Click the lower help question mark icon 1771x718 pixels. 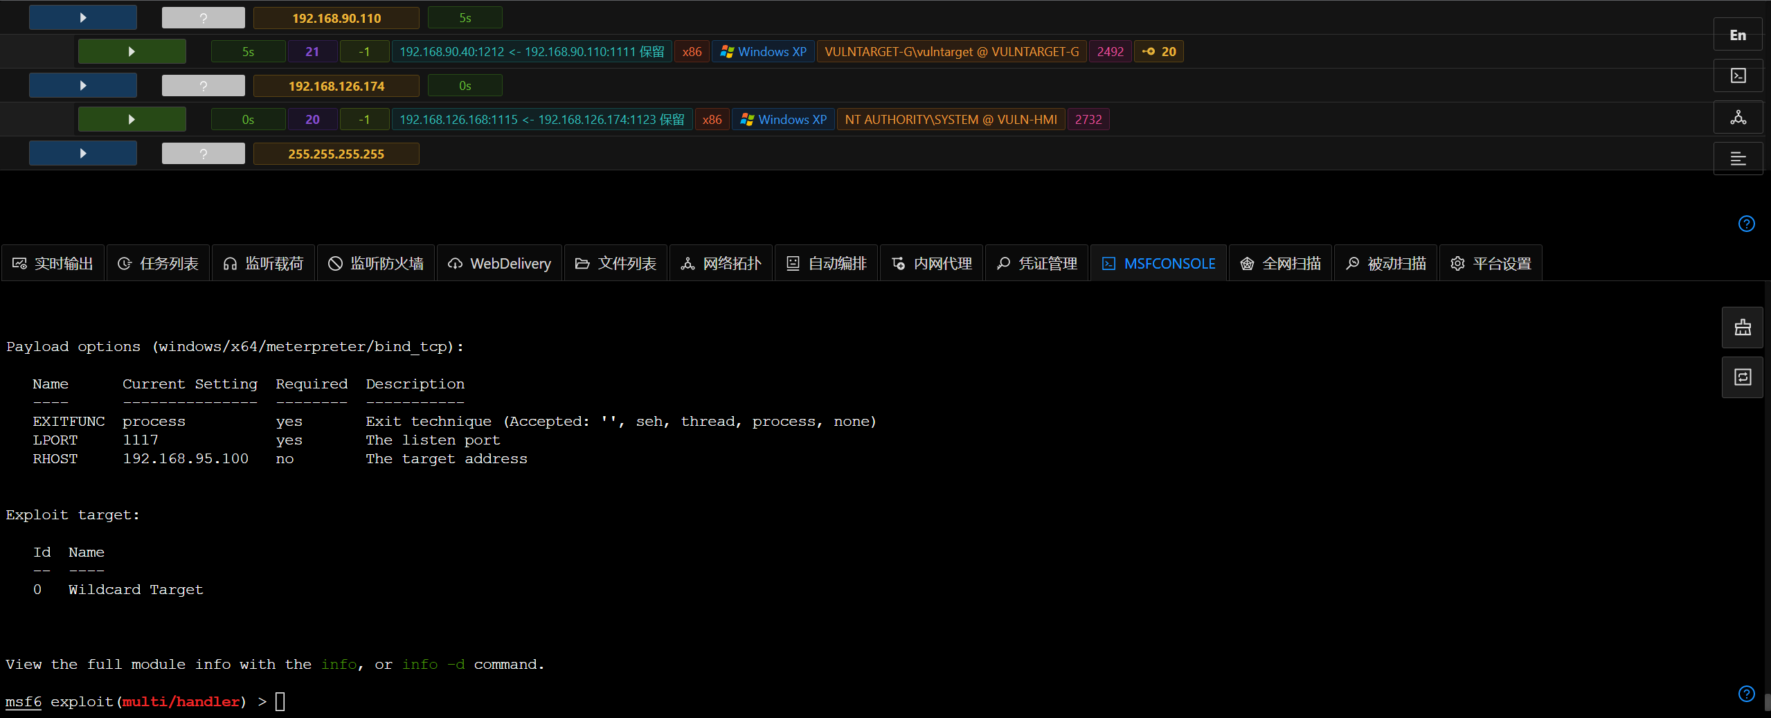1746,694
